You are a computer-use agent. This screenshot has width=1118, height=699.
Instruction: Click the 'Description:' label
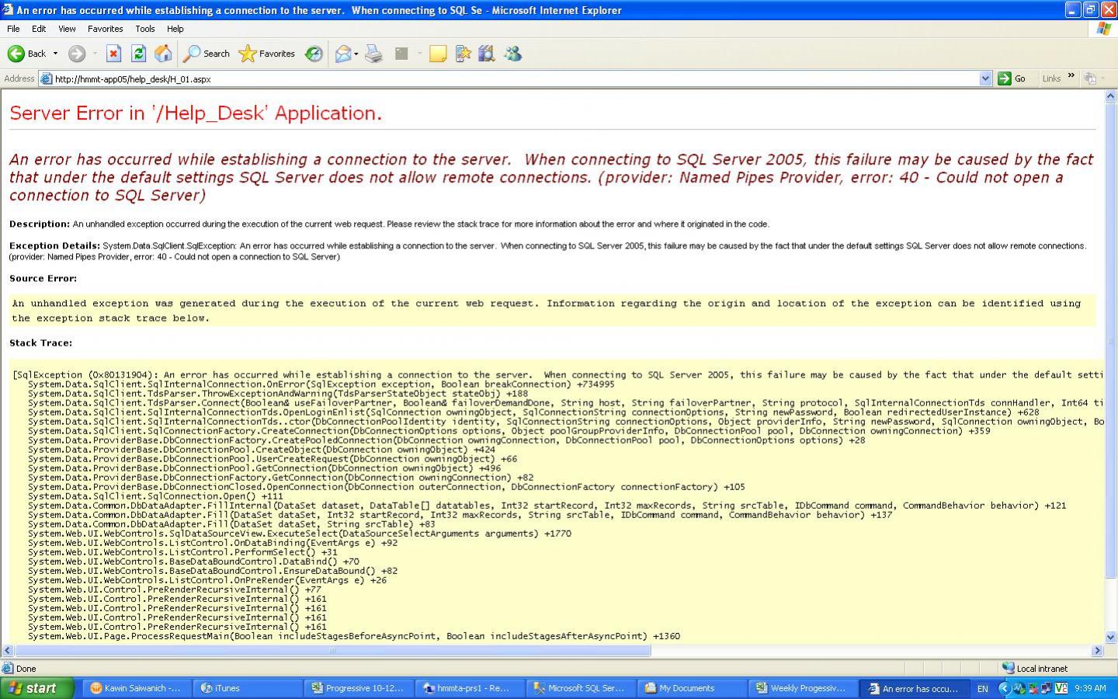40,224
